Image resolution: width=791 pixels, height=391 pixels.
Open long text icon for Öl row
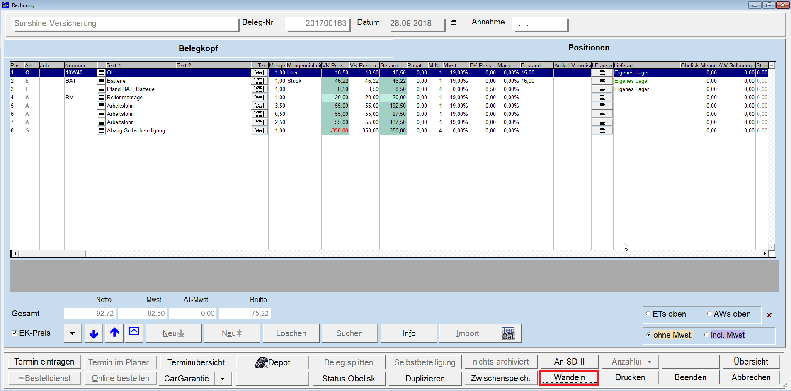click(x=260, y=73)
